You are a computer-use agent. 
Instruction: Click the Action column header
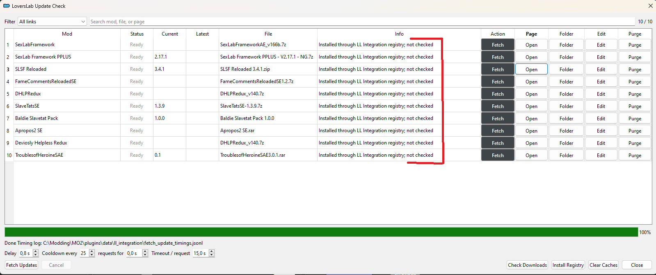pos(498,34)
